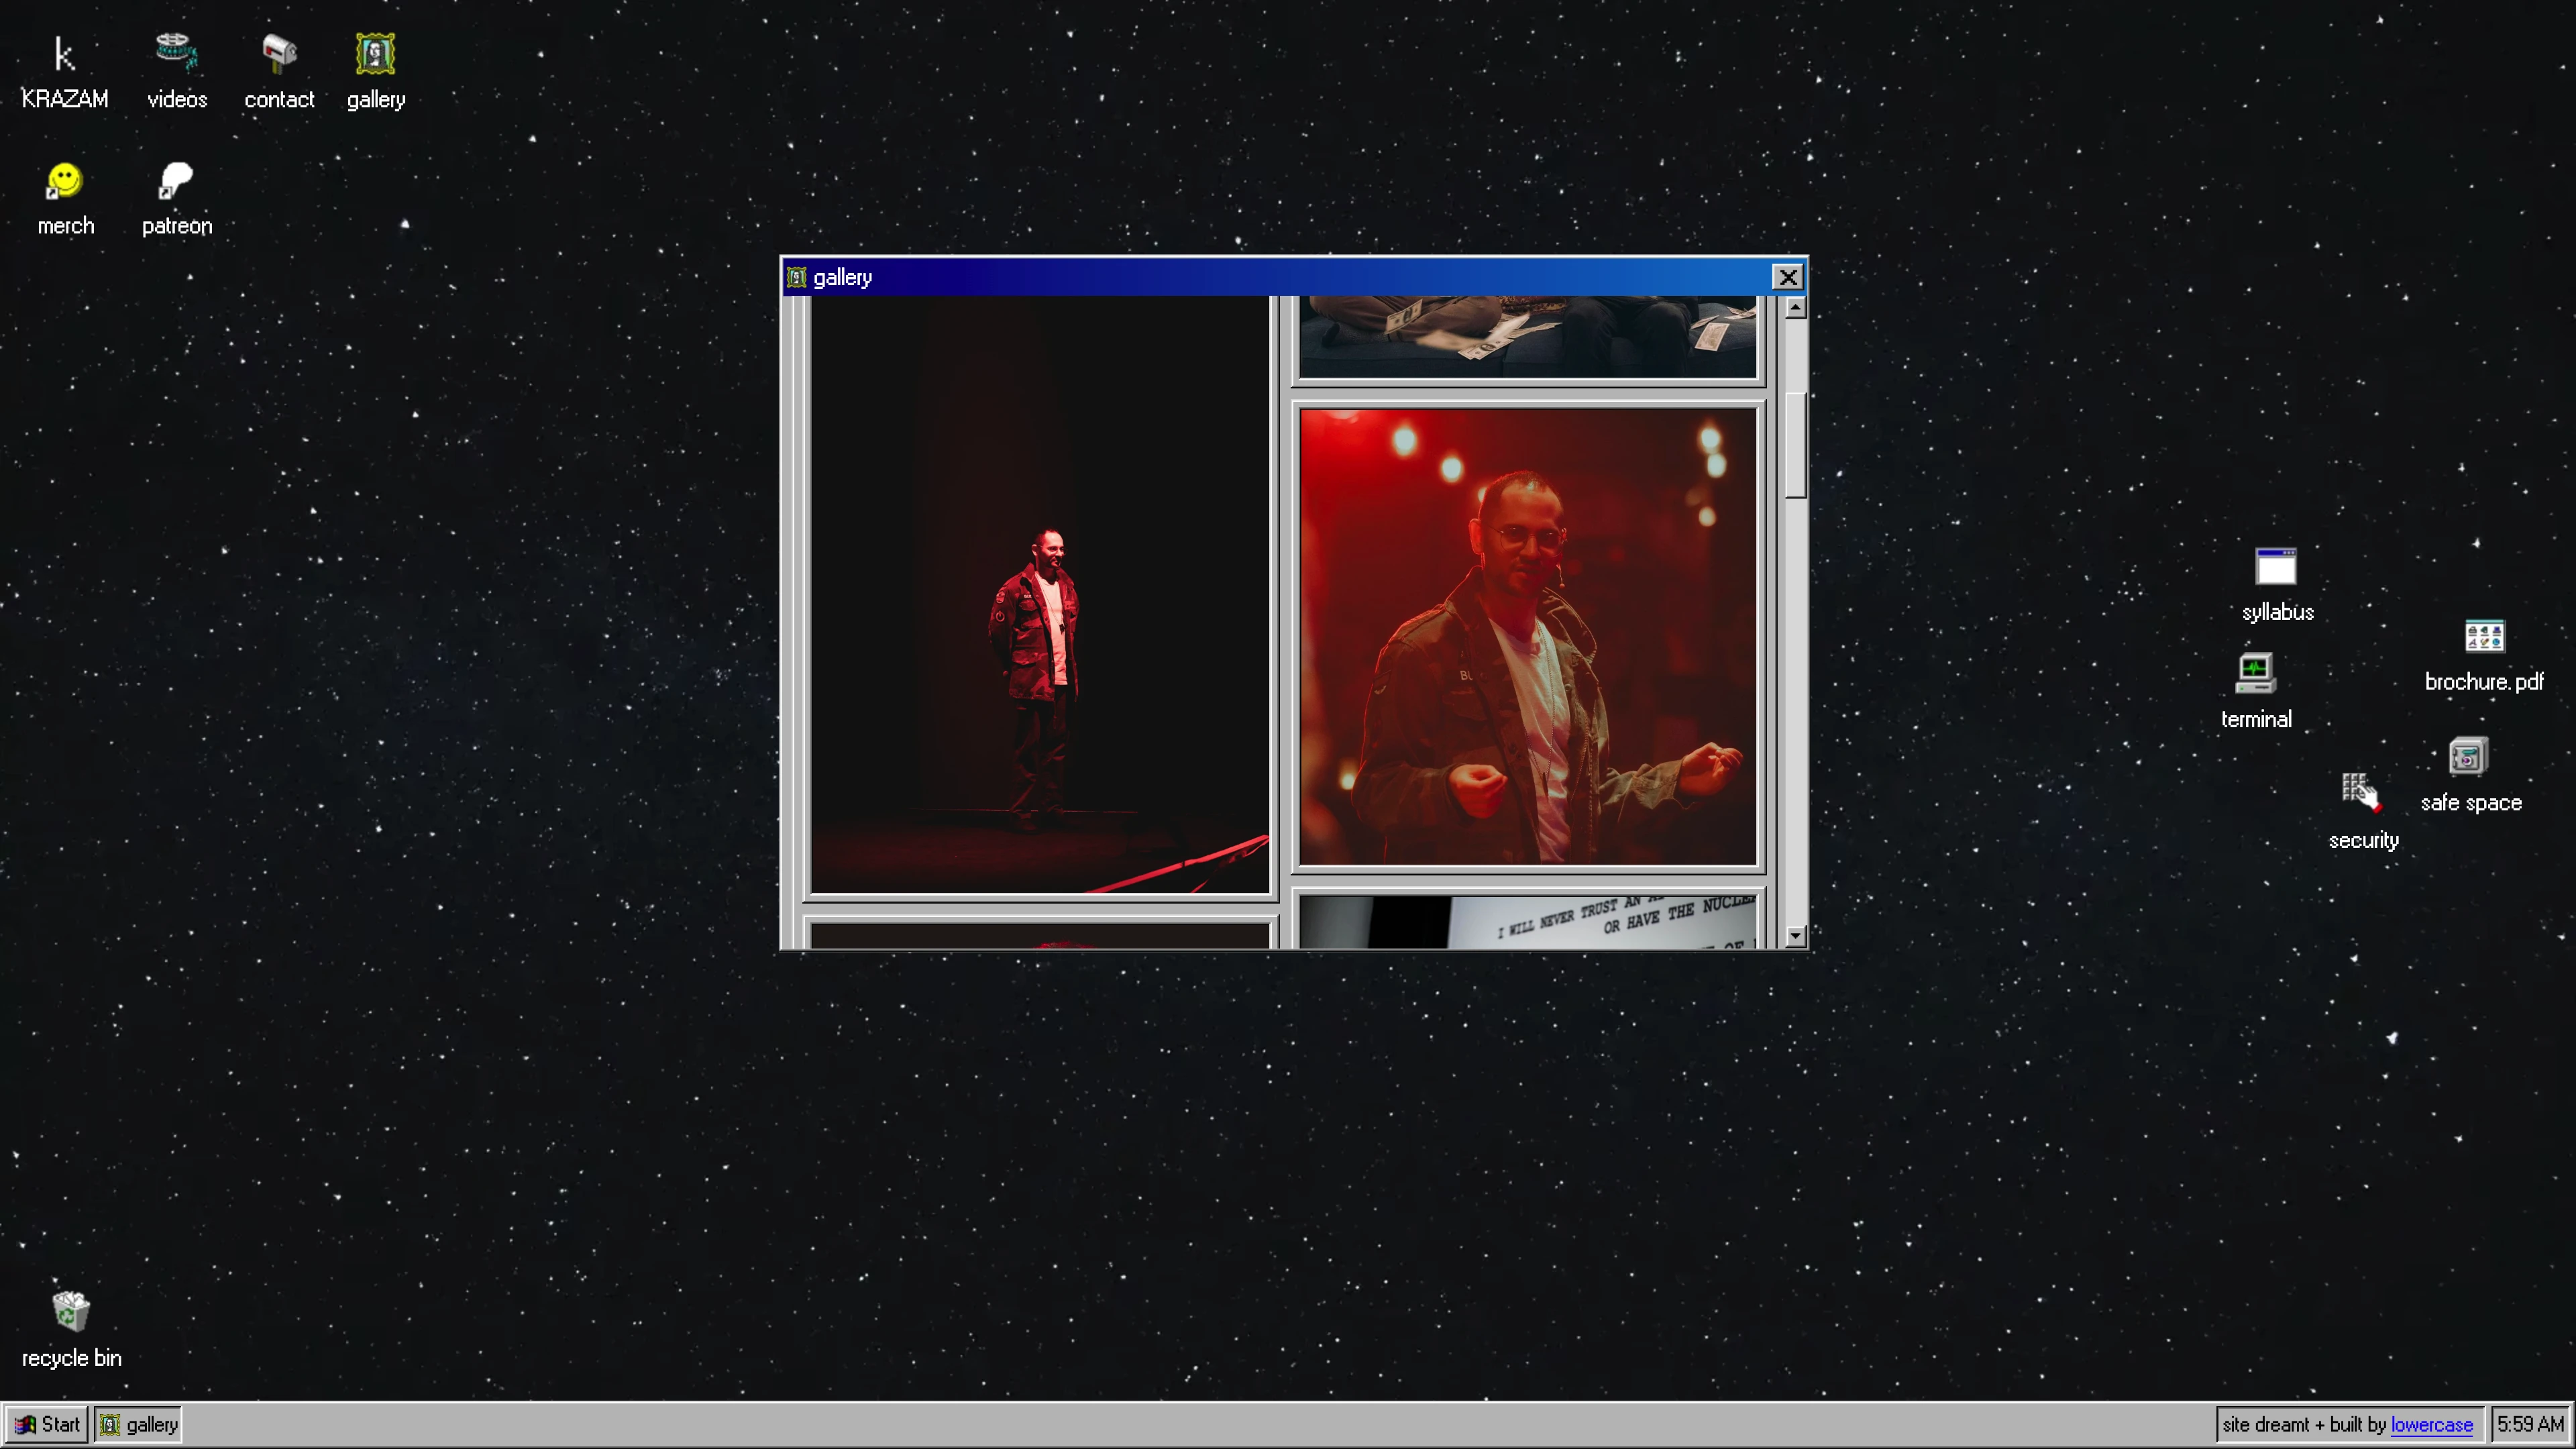Screen dimensions: 2576x1449
Task: Open the merch smiley icon
Action: click(65, 181)
